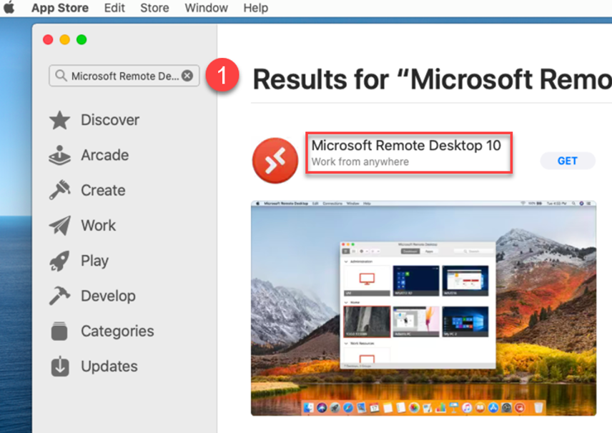This screenshot has height=433, width=612.
Task: Open the App Store menu
Action: click(60, 8)
